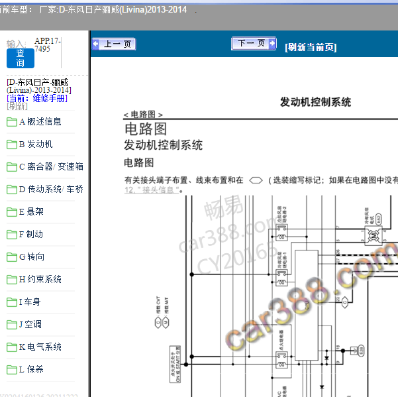Select the F 制动 category
398x397 pixels.
point(31,235)
